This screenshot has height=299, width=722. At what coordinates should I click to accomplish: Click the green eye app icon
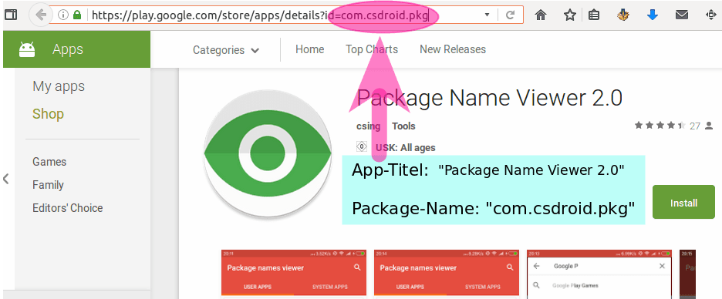click(268, 153)
